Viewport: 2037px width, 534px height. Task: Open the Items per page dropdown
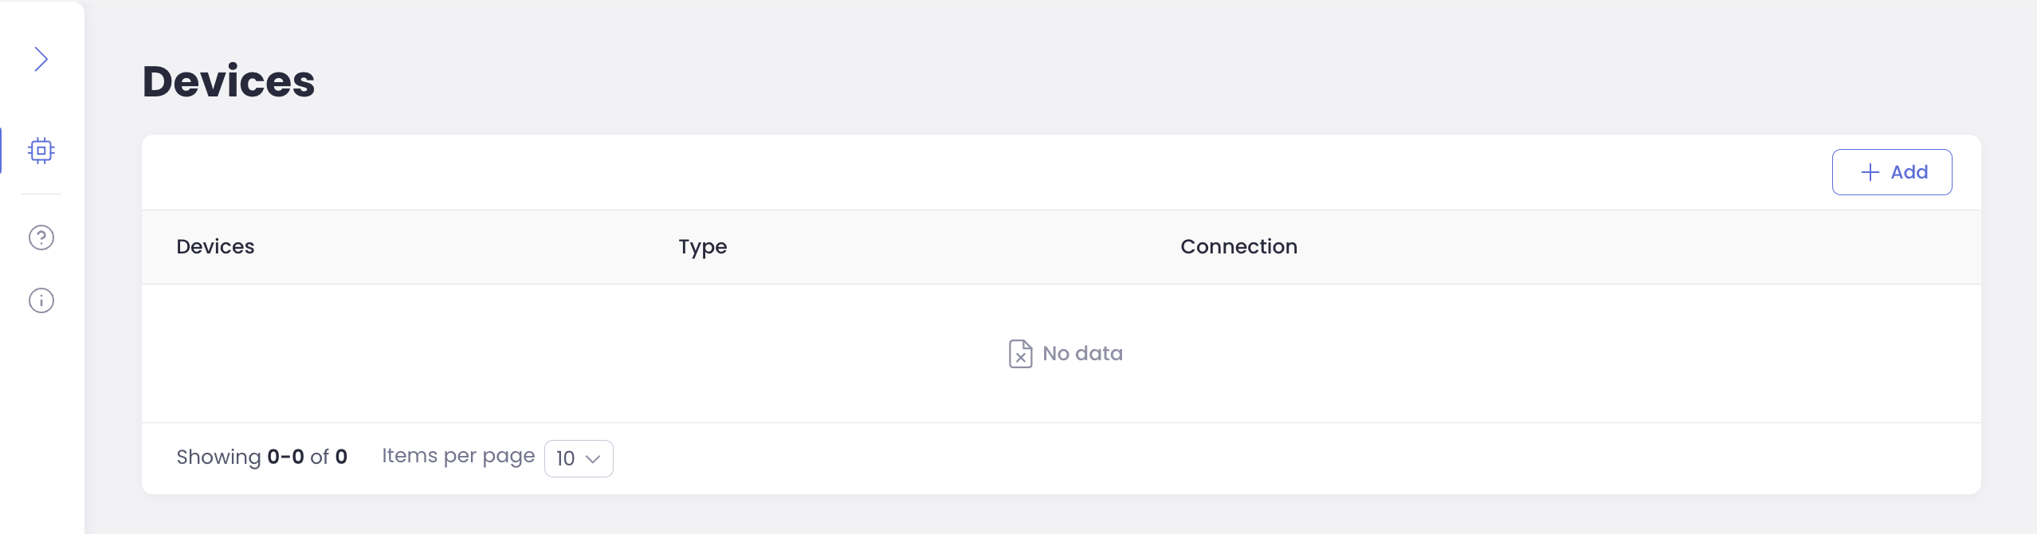pos(578,458)
